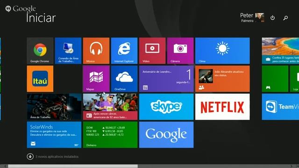Screen dimensions: 299x168
Task: Open Mail tile with SolarWinds message
Action: [x=54, y=135]
